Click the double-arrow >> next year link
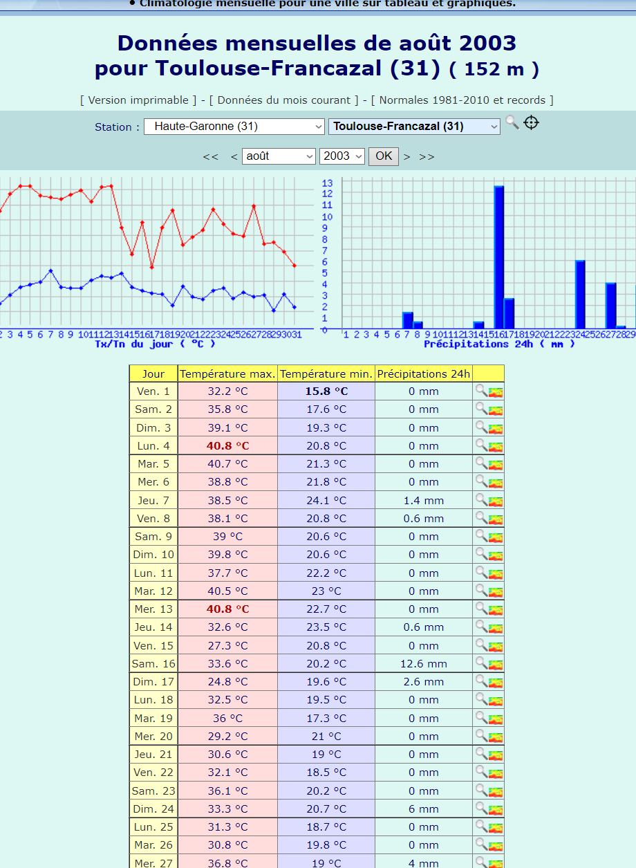The height and width of the screenshot is (868, 636). coord(427,157)
